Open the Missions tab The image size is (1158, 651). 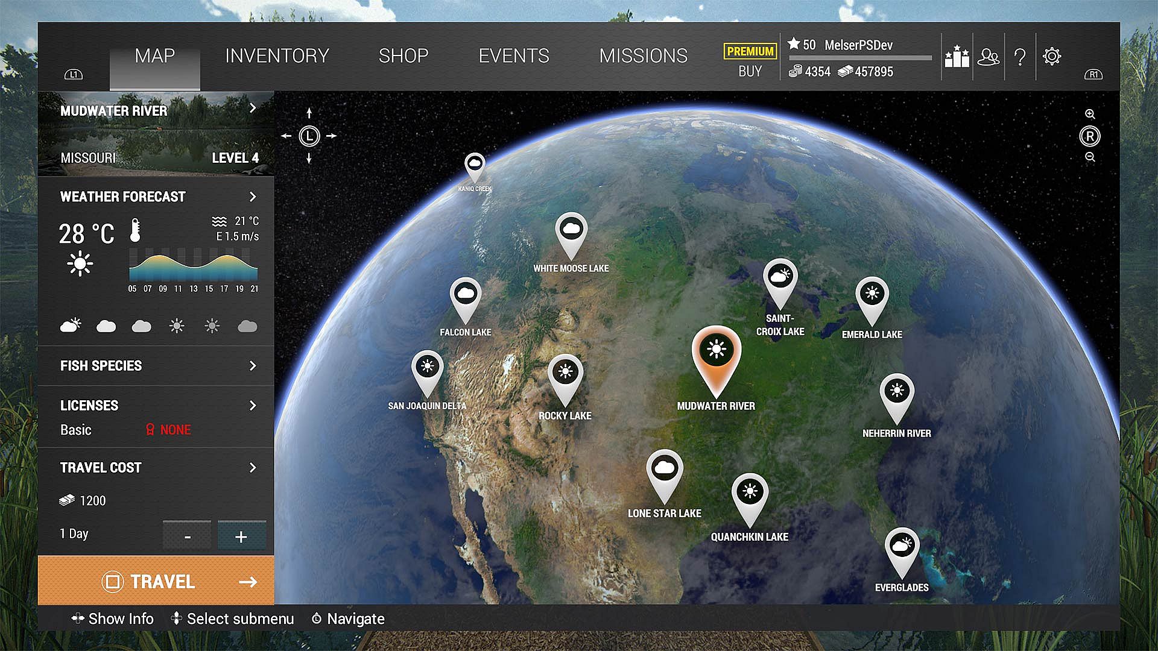pos(643,56)
